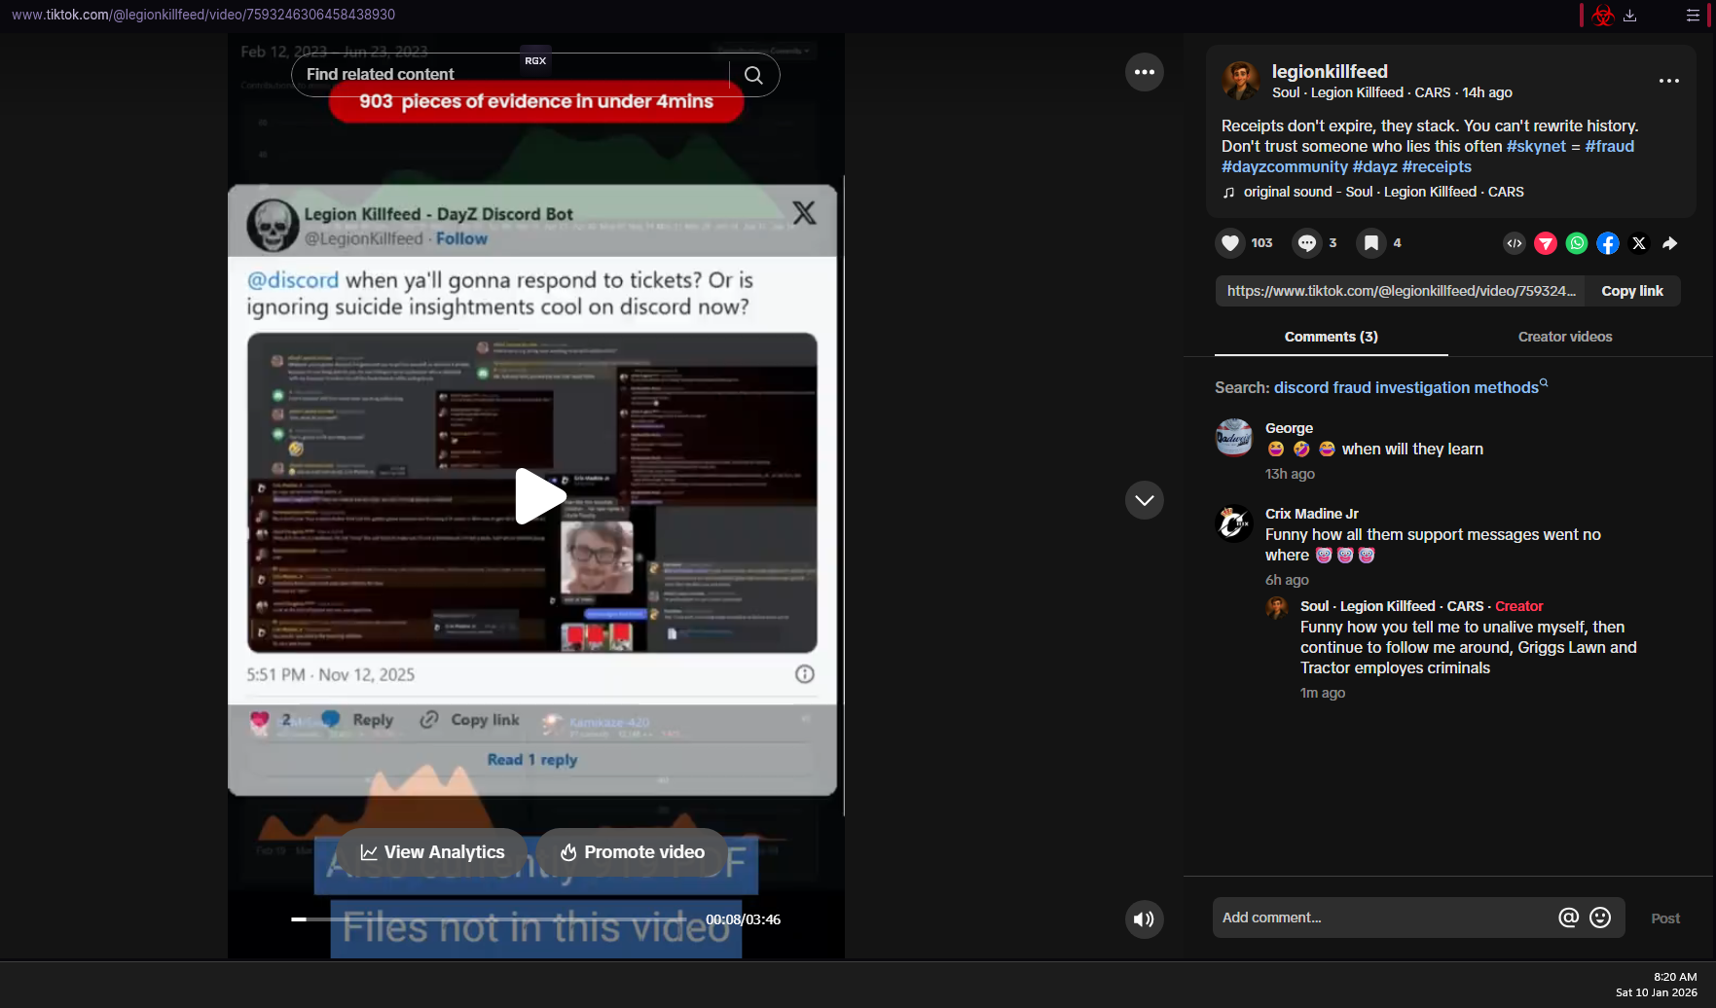Open comments via speech bubble icon

(1307, 243)
